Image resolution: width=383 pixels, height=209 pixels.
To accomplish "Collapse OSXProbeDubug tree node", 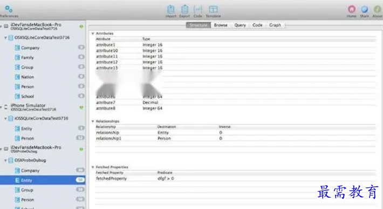I will [5, 160].
